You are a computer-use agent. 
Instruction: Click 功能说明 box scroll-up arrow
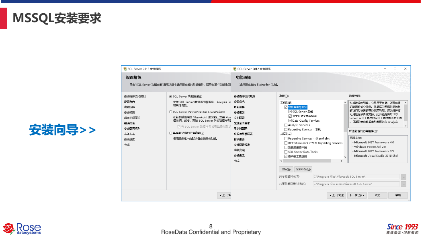click(406, 103)
